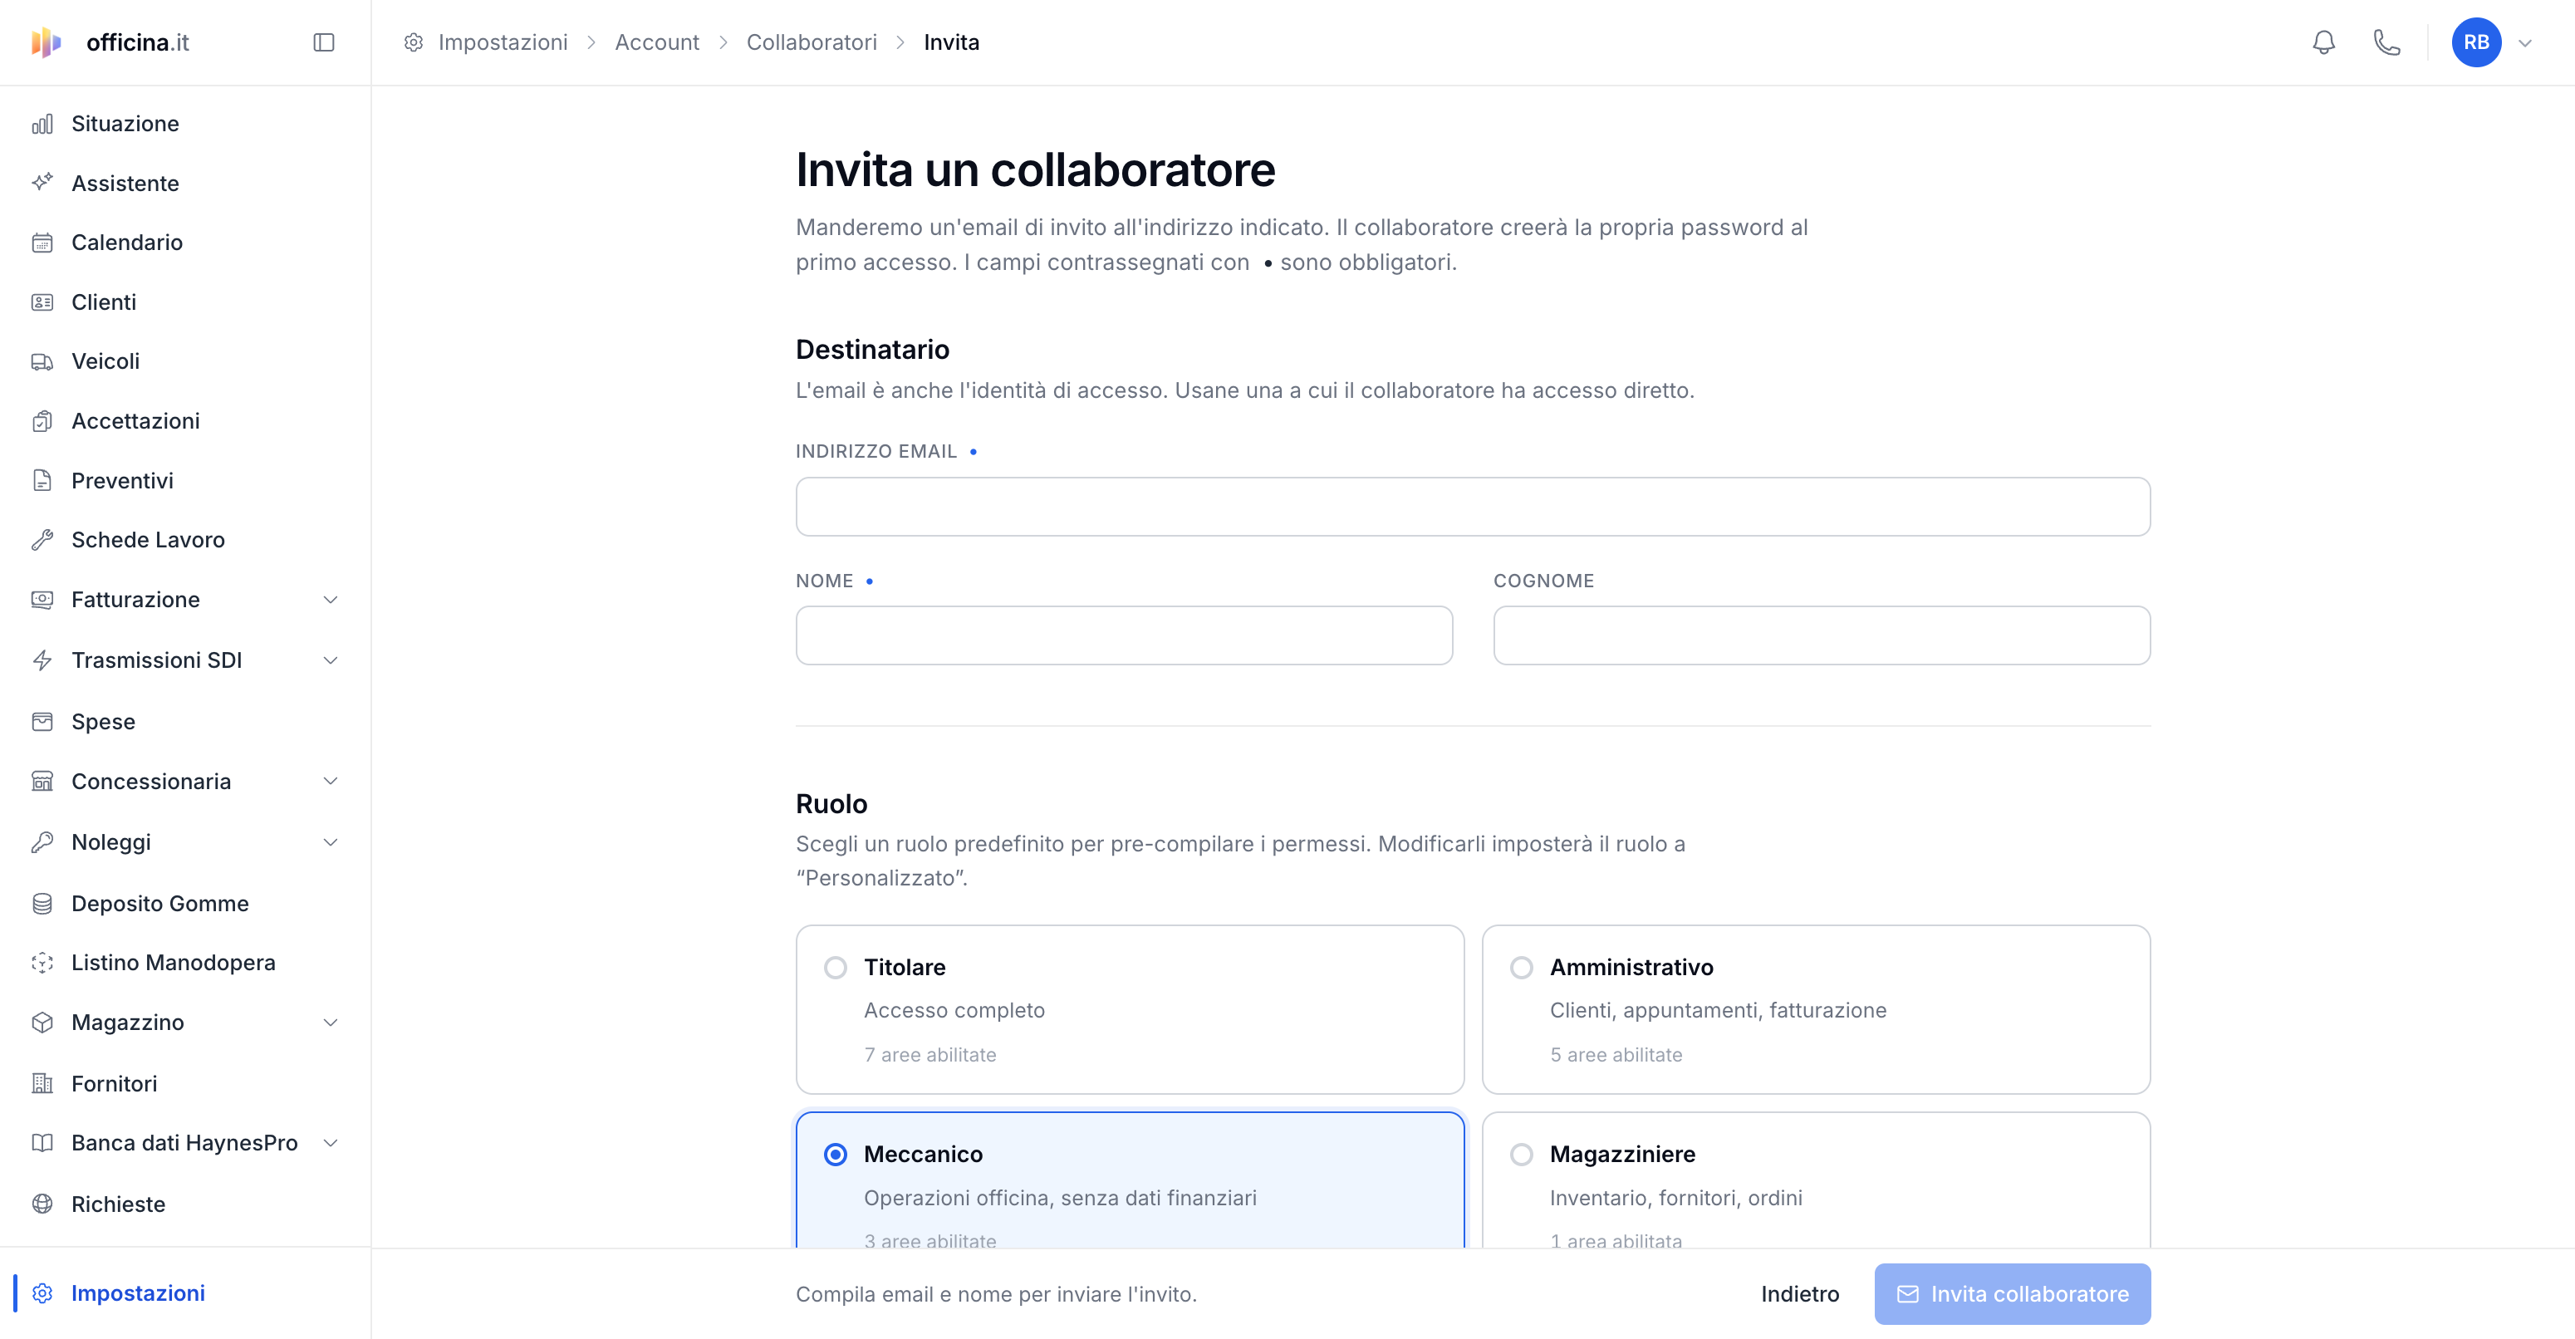Expand the Magazzino submenu chevron
The height and width of the screenshot is (1339, 2575).
[x=331, y=1023]
